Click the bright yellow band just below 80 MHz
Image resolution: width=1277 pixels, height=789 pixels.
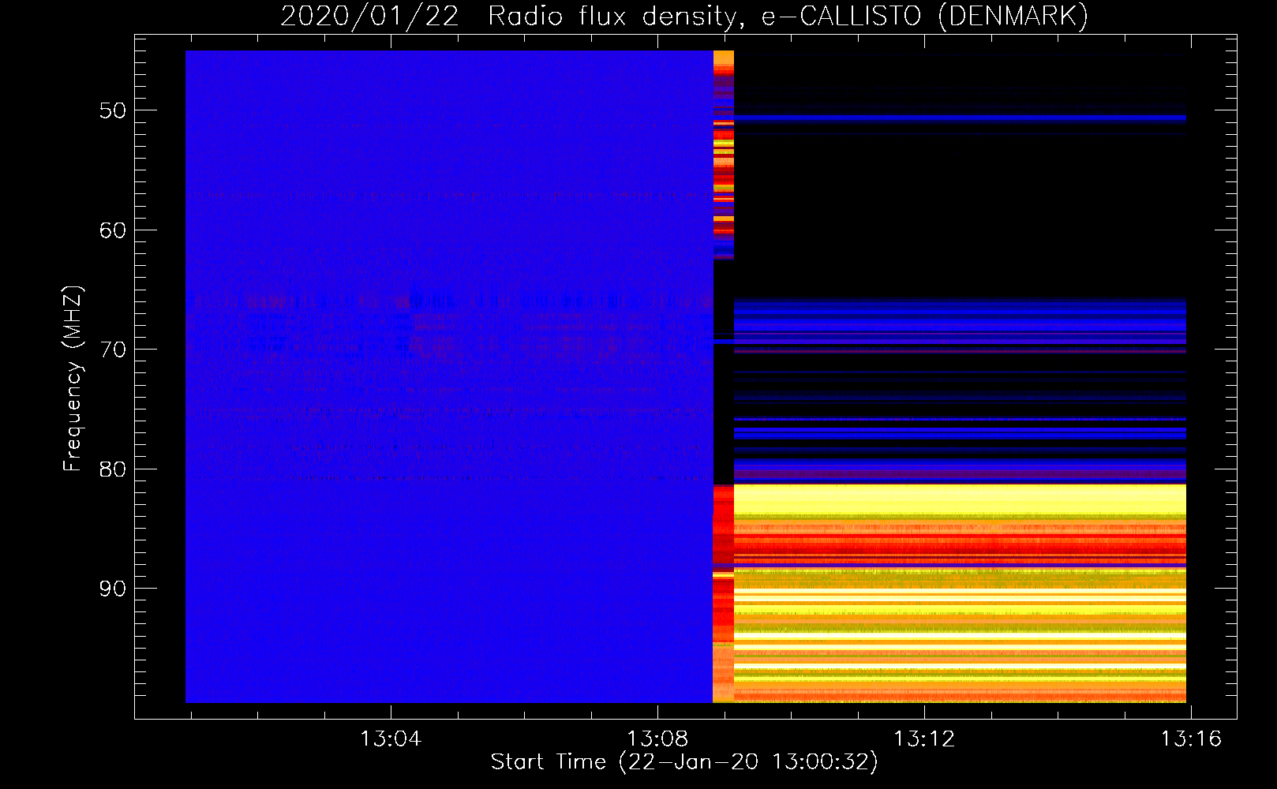[x=960, y=499]
